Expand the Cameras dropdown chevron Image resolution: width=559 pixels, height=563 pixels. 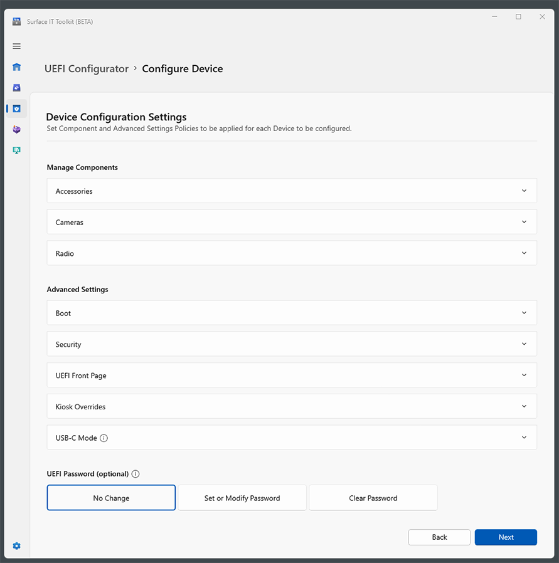(524, 221)
